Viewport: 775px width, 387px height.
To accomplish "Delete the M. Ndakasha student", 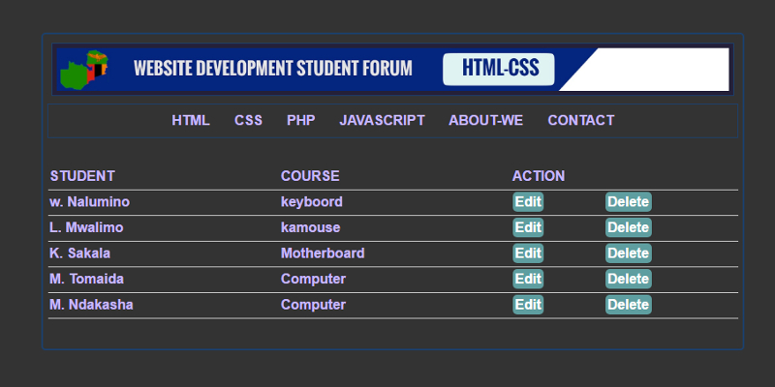I will coord(628,305).
